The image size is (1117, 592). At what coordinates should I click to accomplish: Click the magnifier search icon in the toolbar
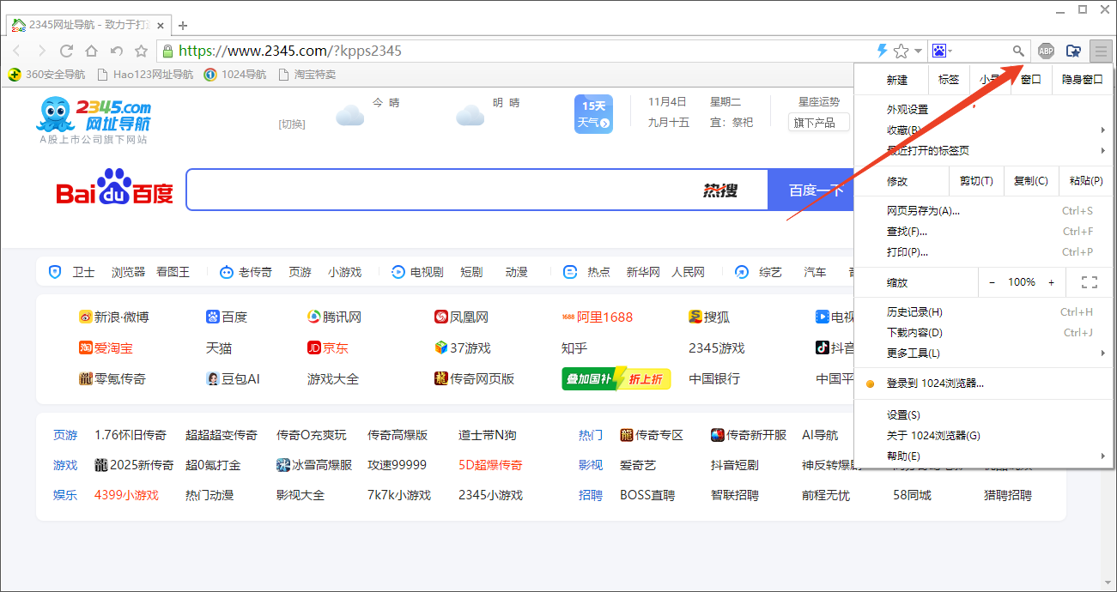[1017, 51]
